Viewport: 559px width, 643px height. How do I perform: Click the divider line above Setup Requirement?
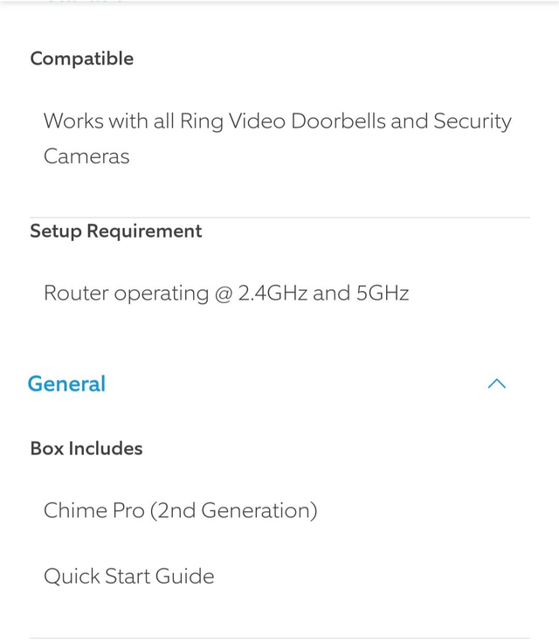click(279, 218)
